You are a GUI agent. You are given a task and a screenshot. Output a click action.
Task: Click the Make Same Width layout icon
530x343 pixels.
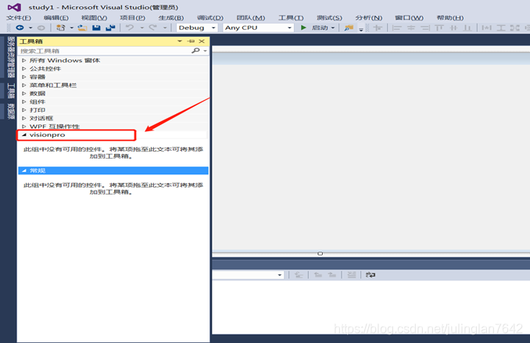487,27
